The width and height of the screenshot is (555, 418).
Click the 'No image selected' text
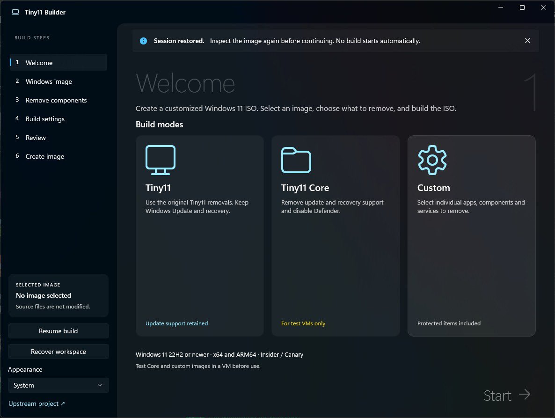[x=44, y=295]
